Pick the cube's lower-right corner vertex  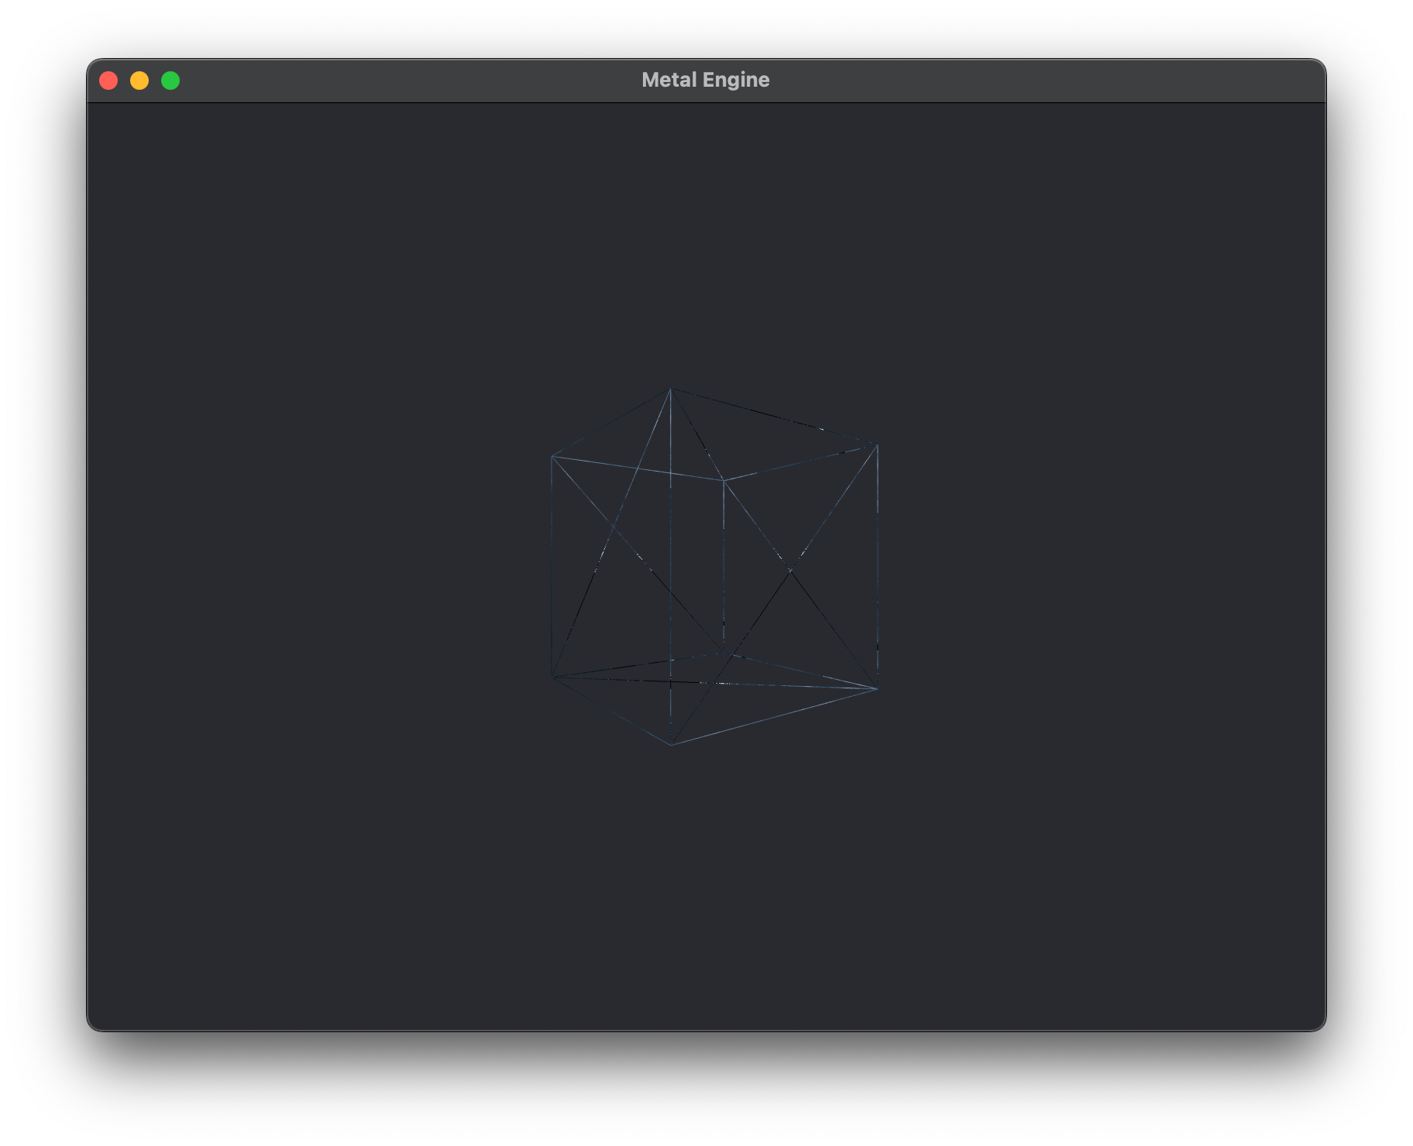[877, 688]
